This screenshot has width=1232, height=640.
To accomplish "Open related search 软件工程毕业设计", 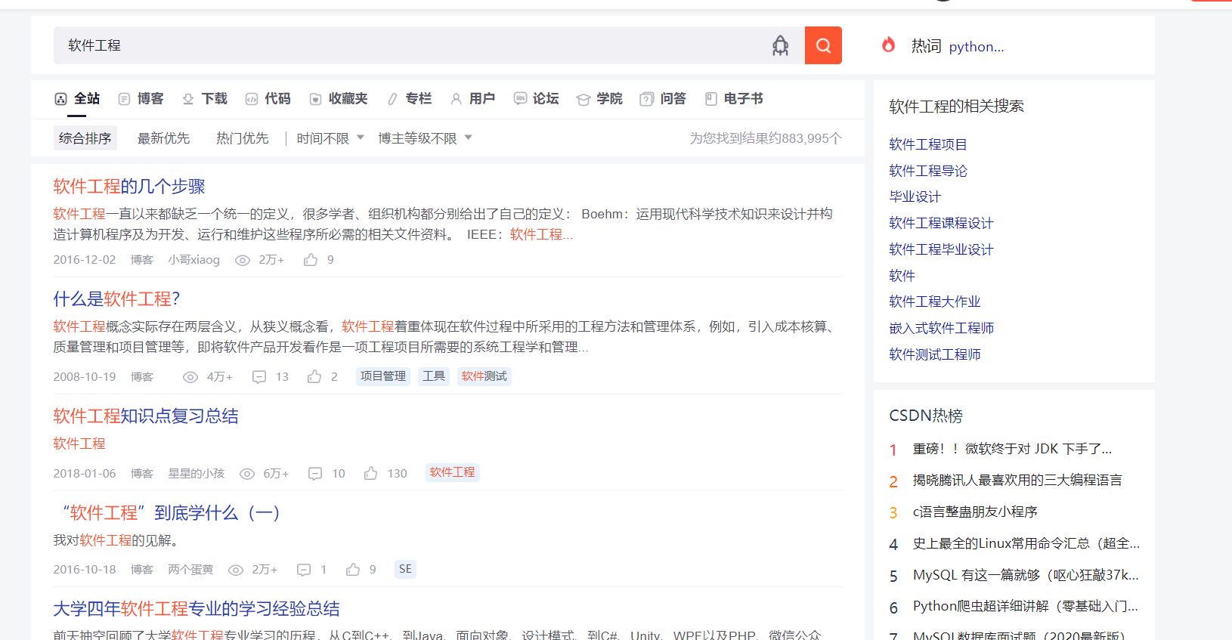I will click(941, 249).
